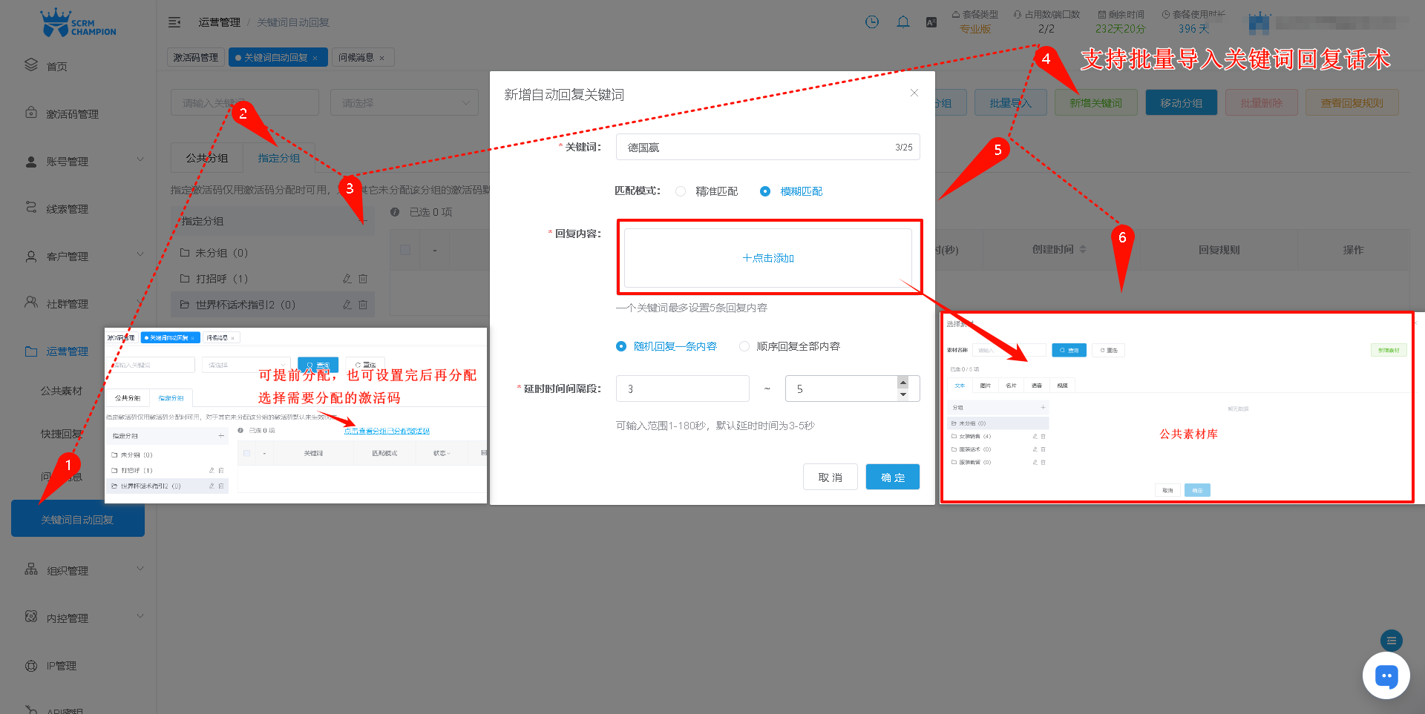1425x714 pixels.
Task: Click the clock/history icon in the top bar
Action: [871, 22]
